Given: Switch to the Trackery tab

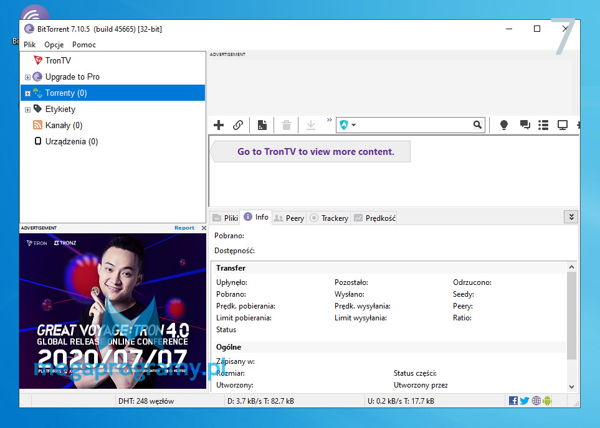Looking at the screenshot, I should click(329, 218).
